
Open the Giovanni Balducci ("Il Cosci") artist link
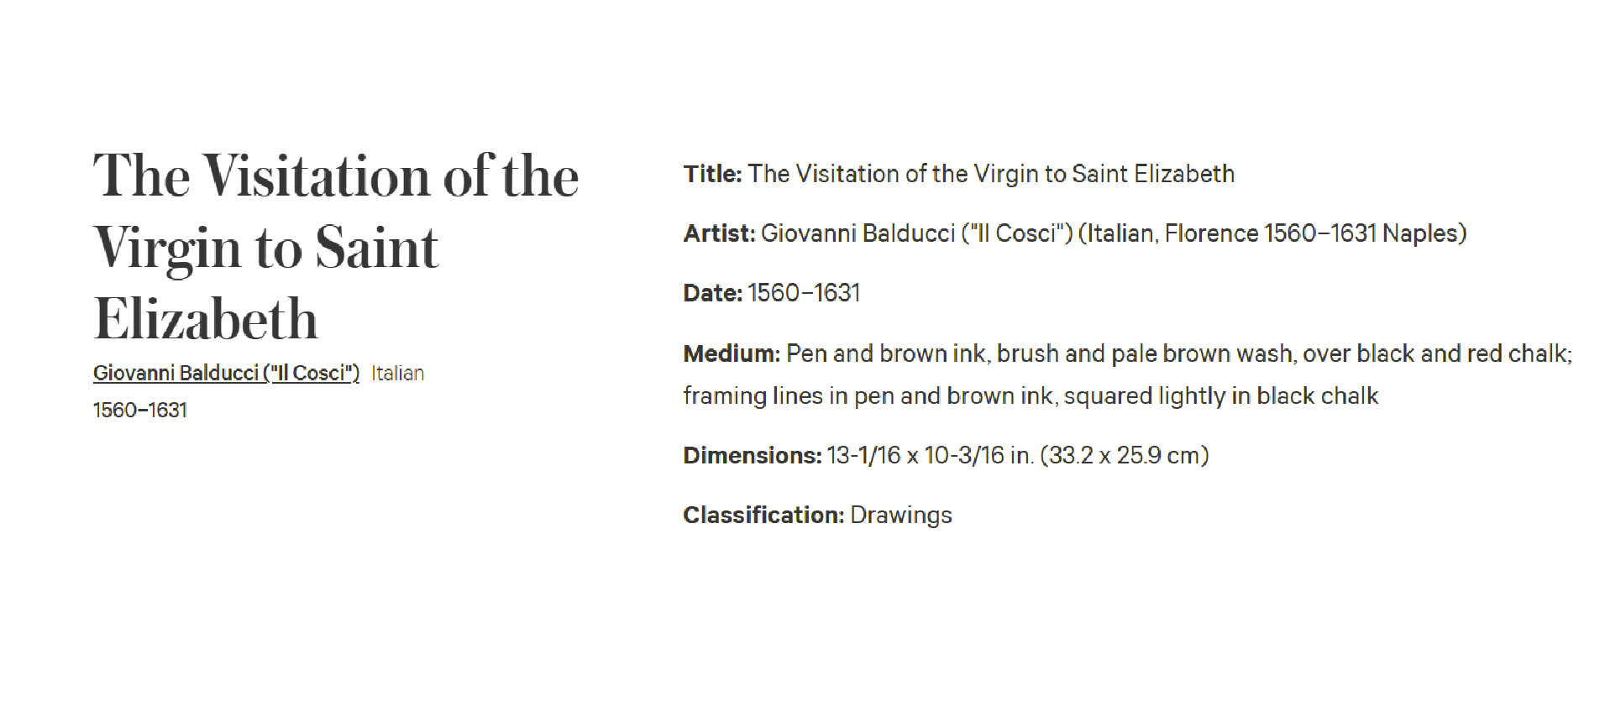click(x=226, y=373)
